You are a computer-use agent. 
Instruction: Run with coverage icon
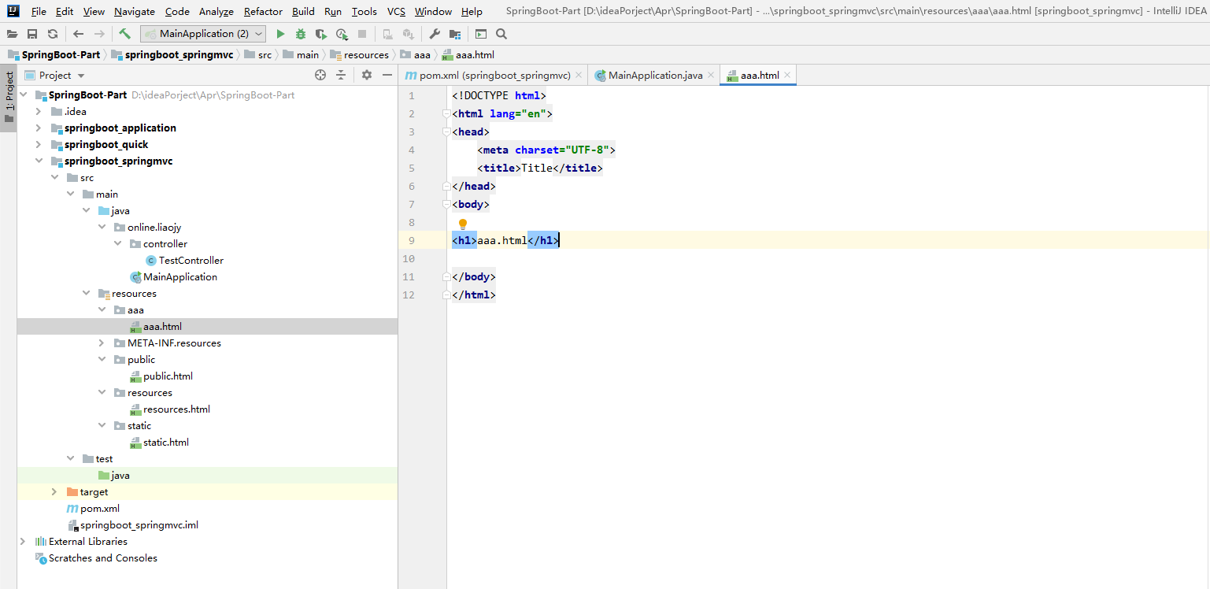pos(321,34)
